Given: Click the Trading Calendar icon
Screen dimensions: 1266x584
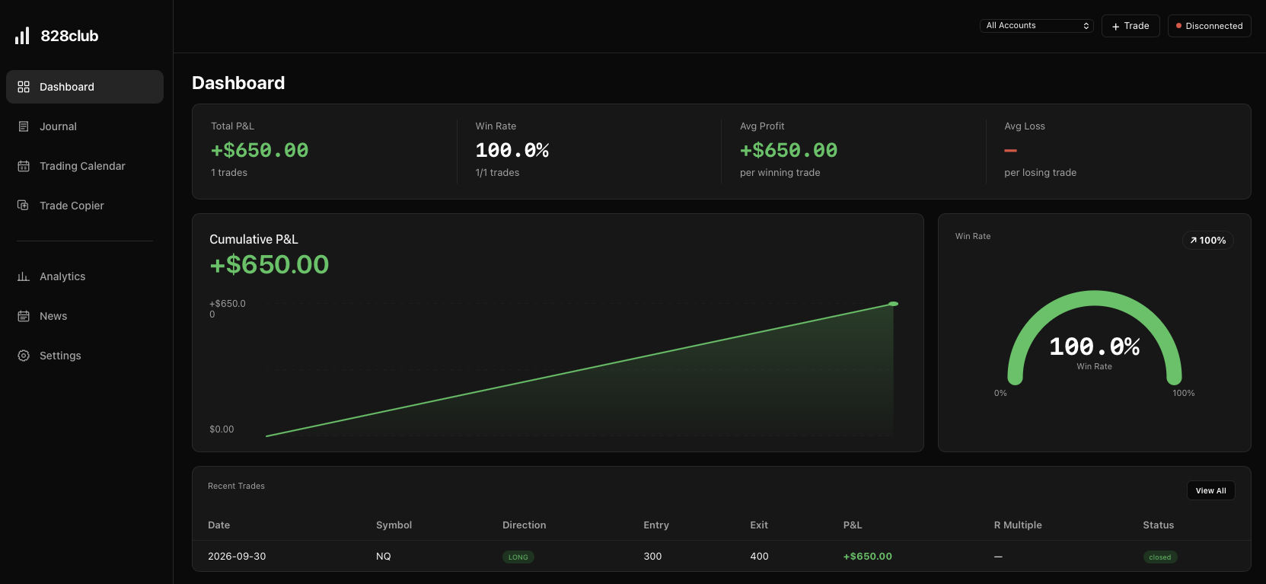Looking at the screenshot, I should tap(24, 166).
